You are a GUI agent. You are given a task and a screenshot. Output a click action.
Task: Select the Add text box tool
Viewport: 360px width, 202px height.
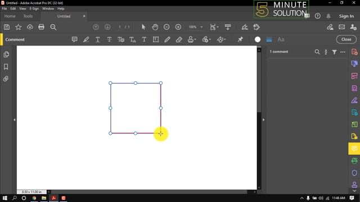click(x=156, y=39)
